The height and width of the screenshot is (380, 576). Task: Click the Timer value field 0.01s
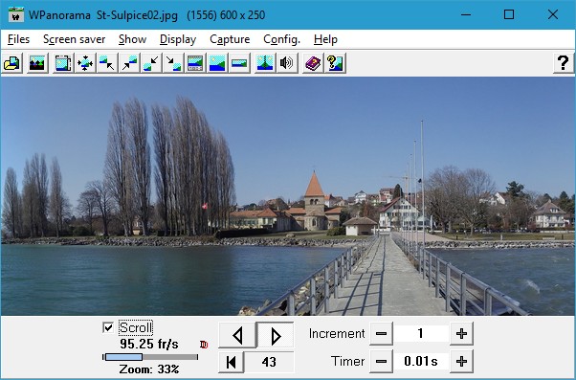point(421,361)
